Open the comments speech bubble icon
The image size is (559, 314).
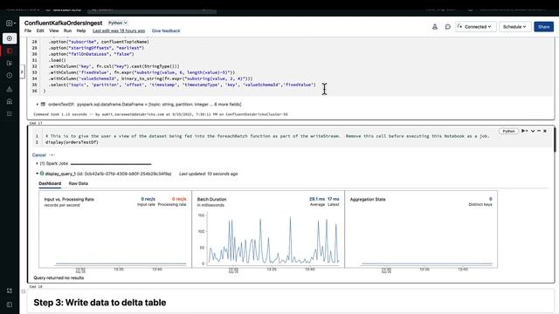[448, 27]
